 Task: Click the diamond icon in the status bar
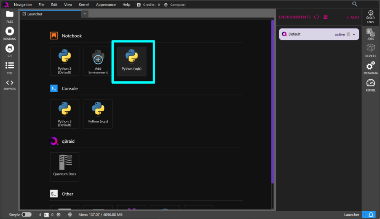click(x=70, y=215)
